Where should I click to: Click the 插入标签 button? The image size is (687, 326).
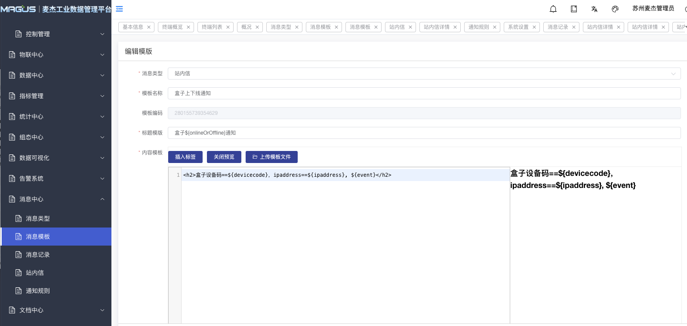pos(185,157)
